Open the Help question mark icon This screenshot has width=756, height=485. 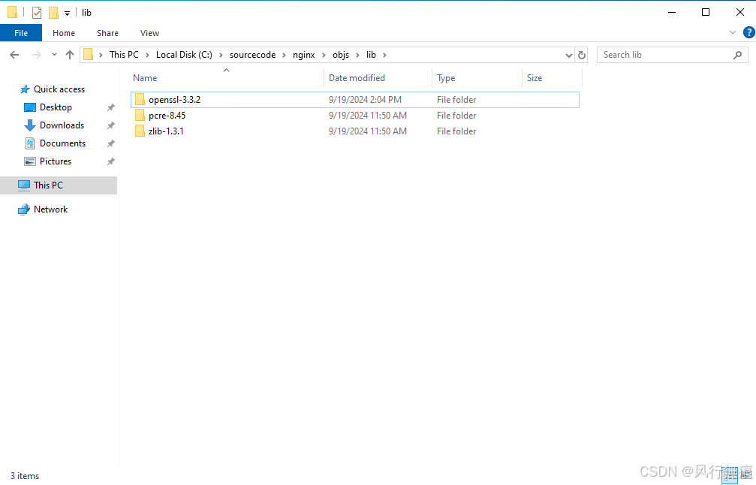(748, 32)
